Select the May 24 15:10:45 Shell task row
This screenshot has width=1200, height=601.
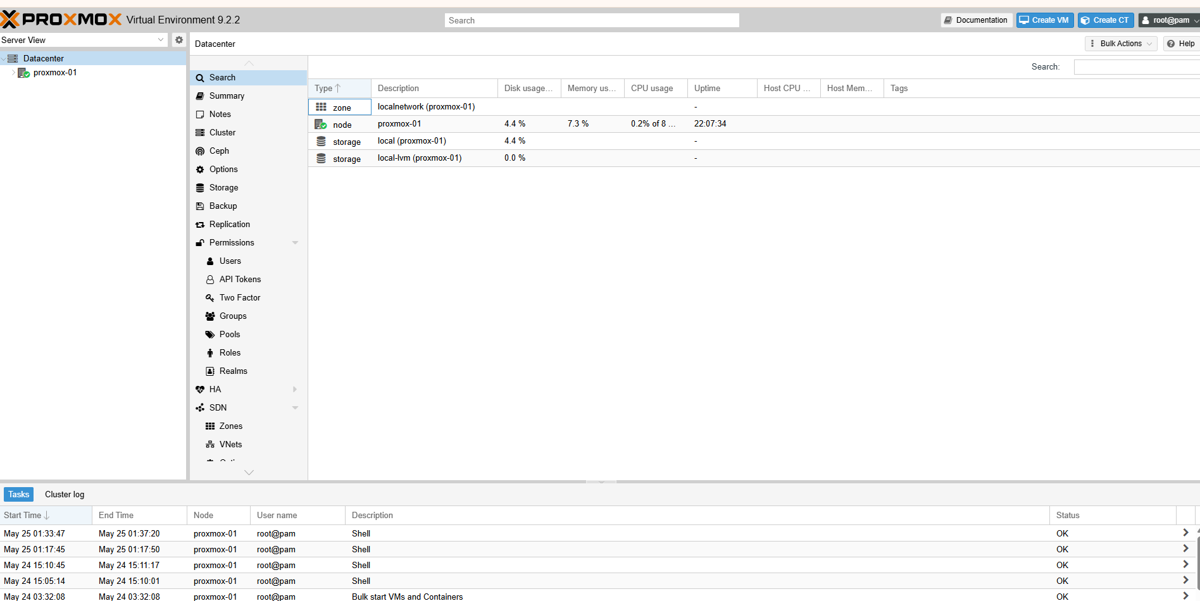click(598, 566)
